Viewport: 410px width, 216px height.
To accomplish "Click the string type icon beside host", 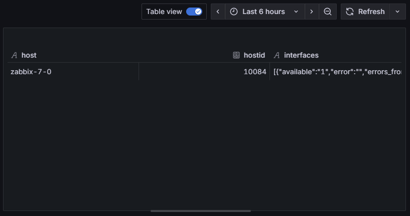I will coord(15,55).
